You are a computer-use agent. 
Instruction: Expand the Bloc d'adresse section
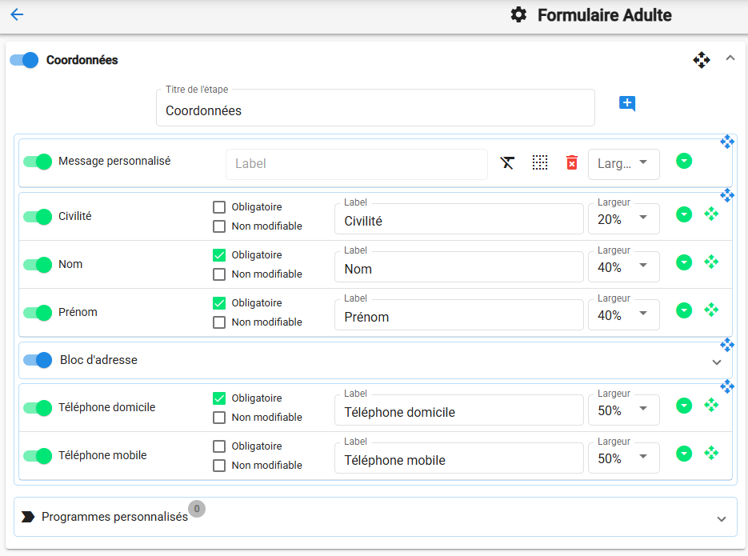tap(716, 362)
